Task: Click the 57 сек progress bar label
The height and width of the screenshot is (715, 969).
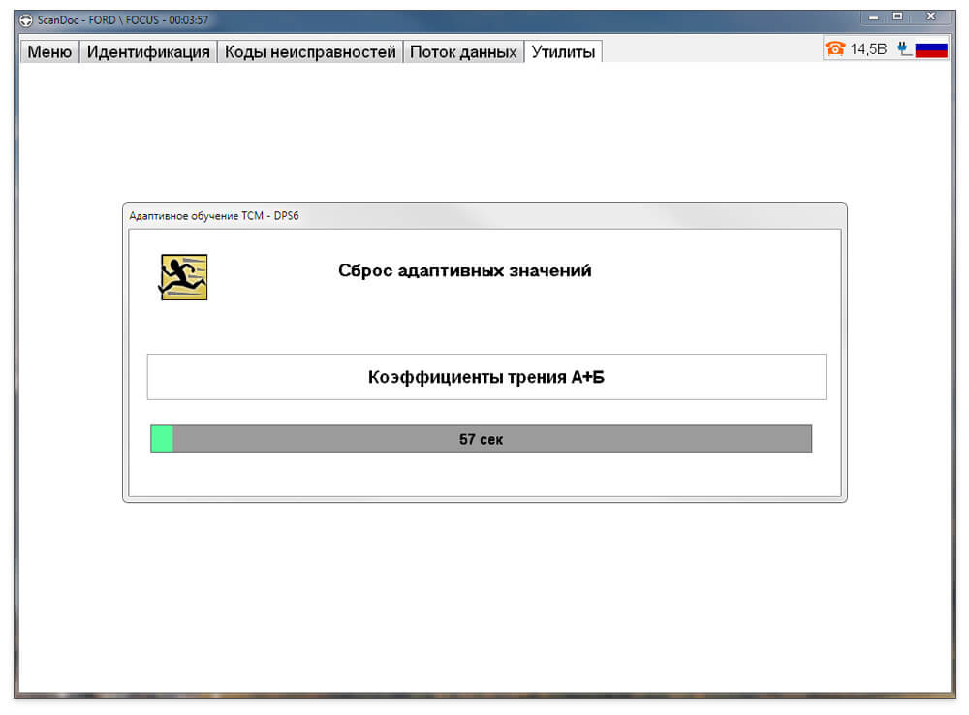Action: (481, 440)
